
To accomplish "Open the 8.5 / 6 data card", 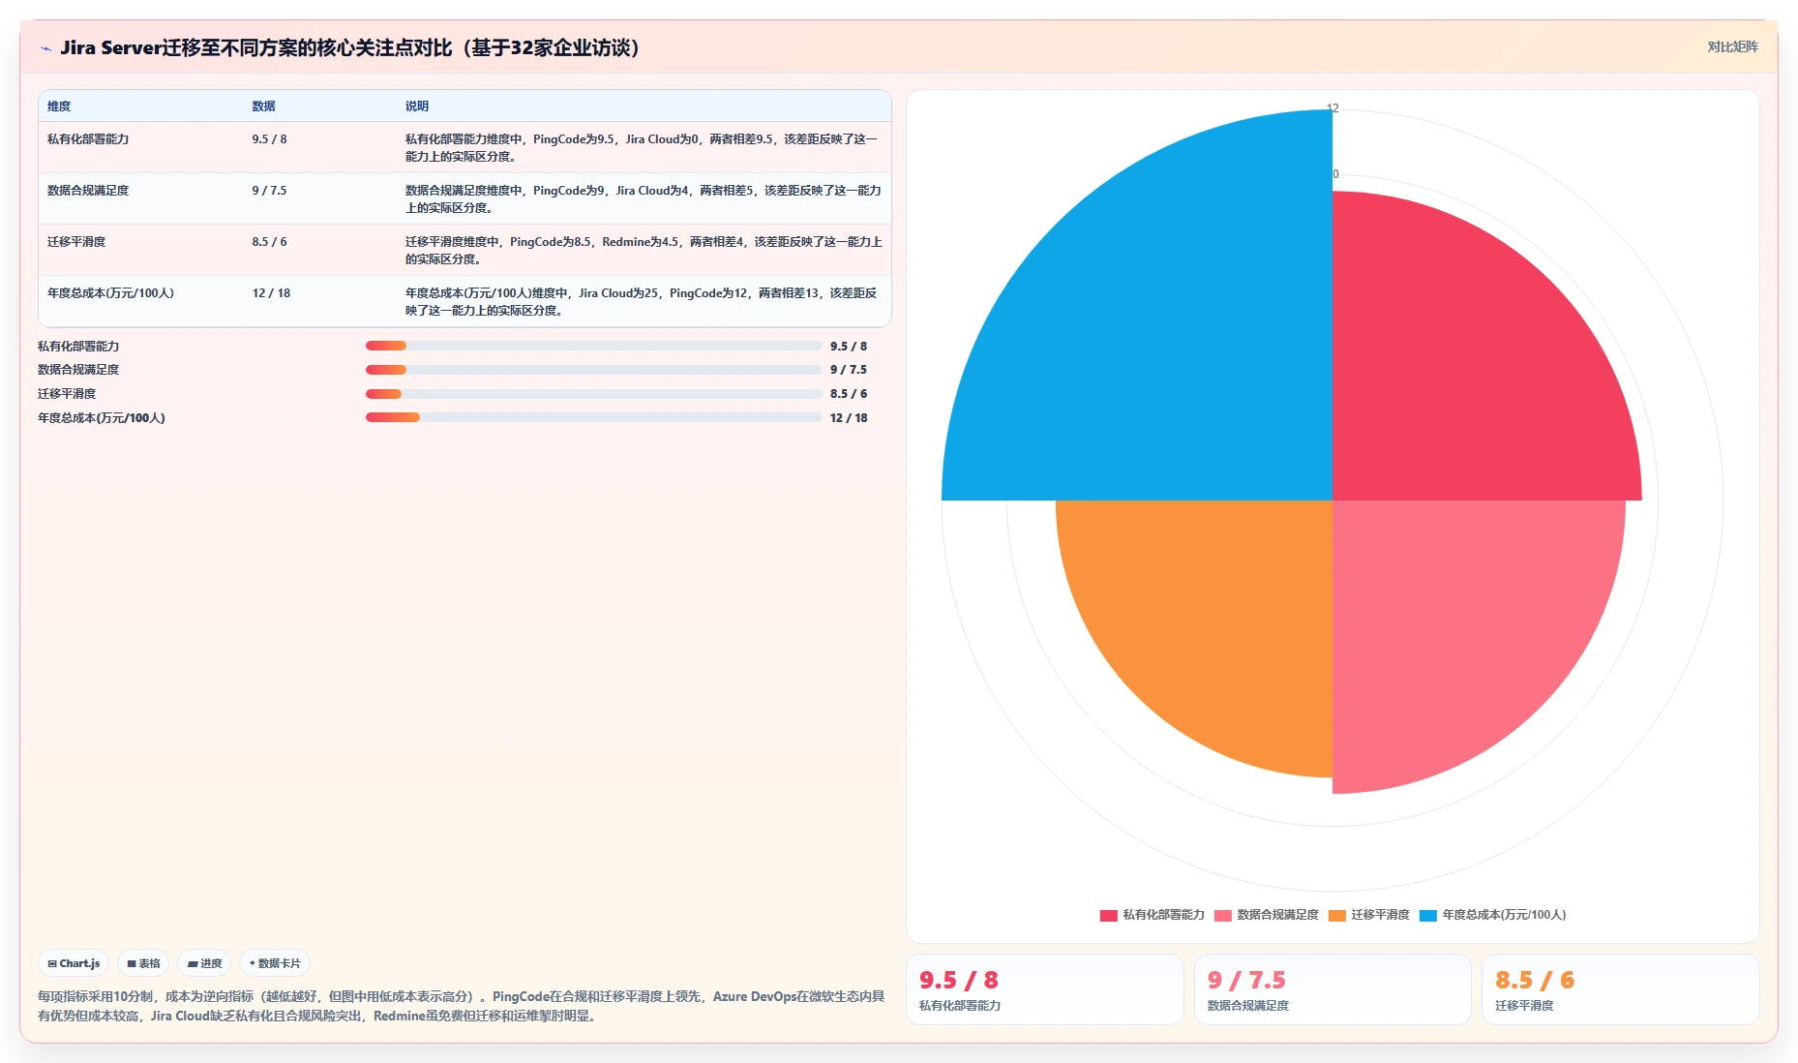I will 1620,989.
